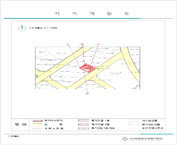The height and width of the screenshot is (145, 177).
Task: Click the 평가건물 3층 이상 hatch sample
Action: coord(84,128)
